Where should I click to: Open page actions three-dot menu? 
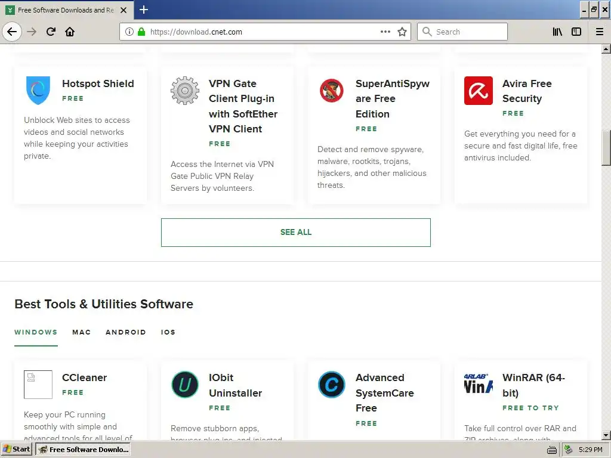point(385,32)
